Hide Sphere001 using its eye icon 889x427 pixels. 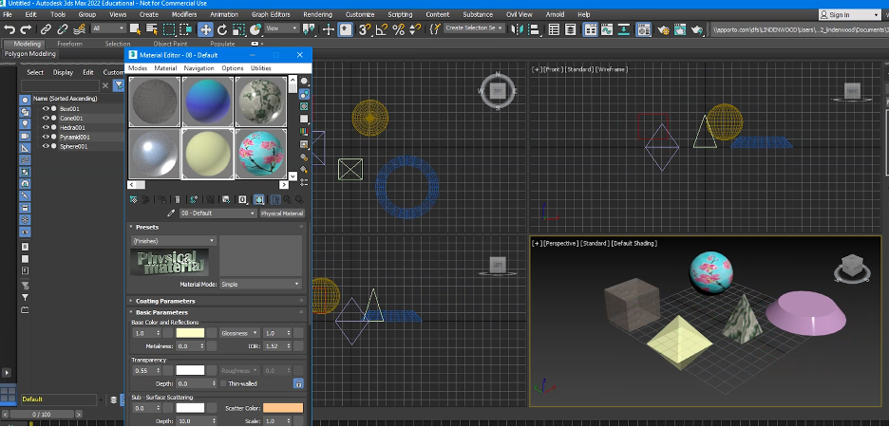[x=46, y=146]
